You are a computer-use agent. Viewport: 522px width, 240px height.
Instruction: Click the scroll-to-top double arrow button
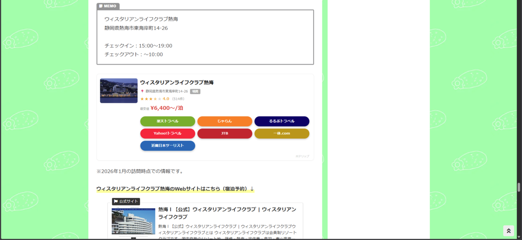click(509, 231)
